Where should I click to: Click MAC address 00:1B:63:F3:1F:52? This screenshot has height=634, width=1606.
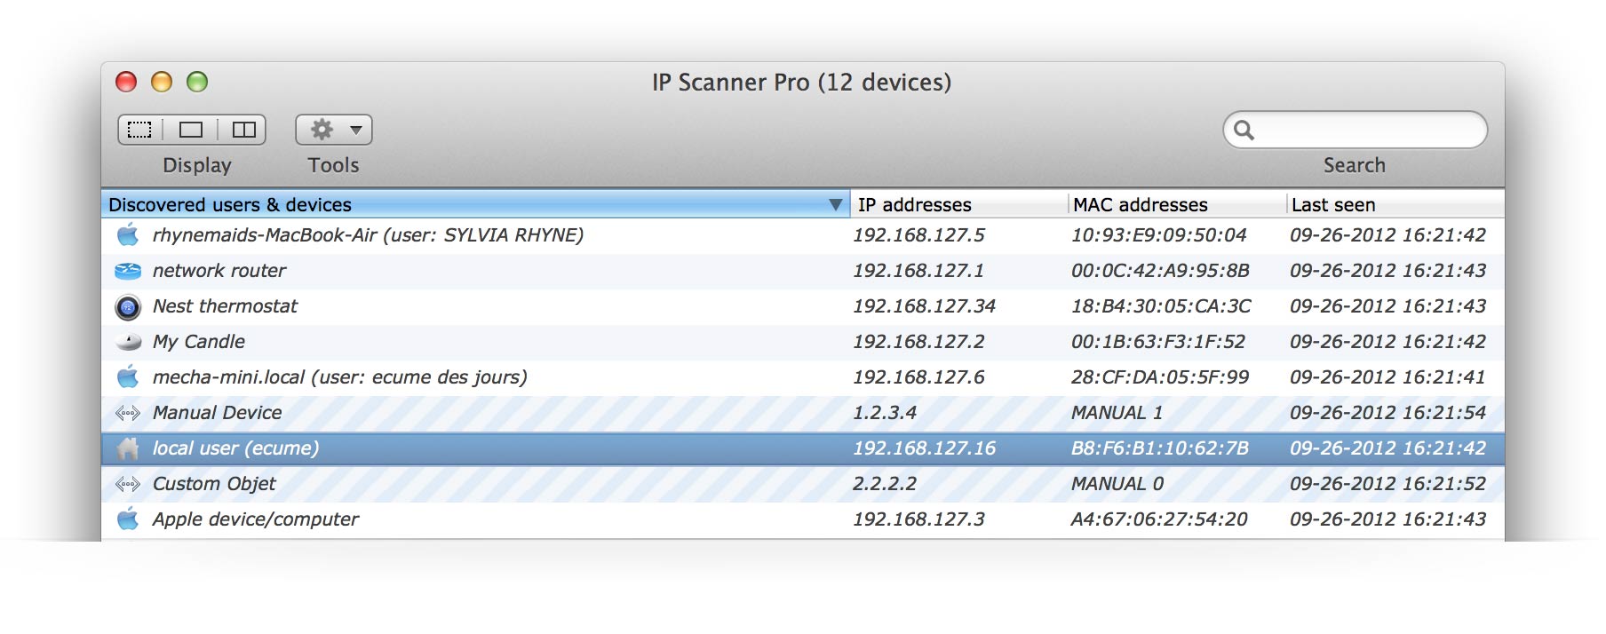1158,342
